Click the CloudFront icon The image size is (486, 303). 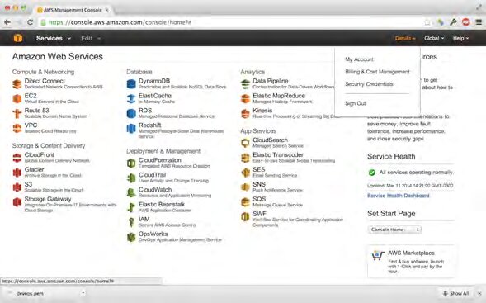17,158
